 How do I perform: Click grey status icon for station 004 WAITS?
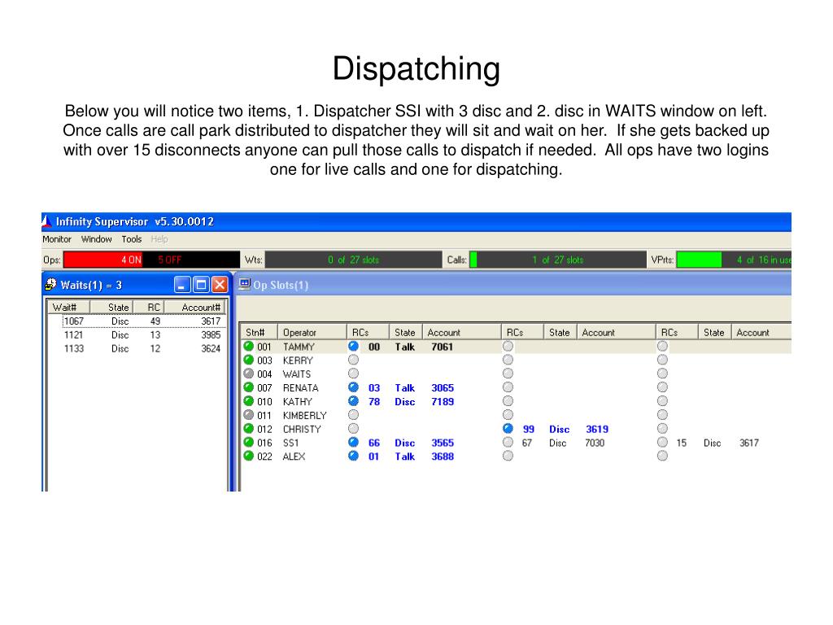coord(248,374)
